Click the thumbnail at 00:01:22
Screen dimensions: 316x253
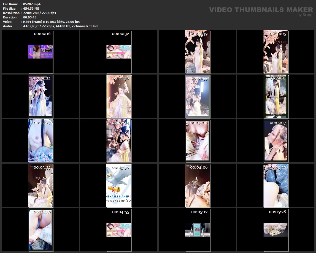[40, 96]
